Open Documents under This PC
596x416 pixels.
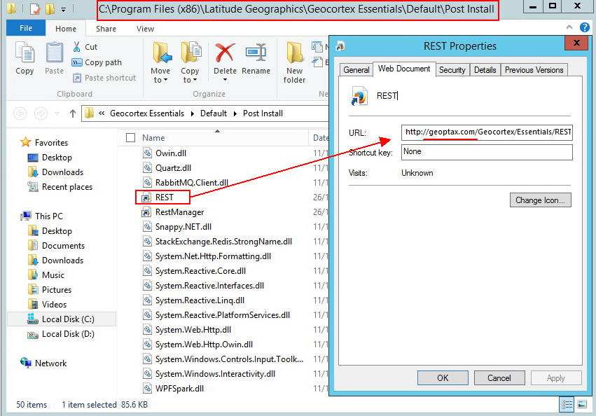click(x=63, y=246)
